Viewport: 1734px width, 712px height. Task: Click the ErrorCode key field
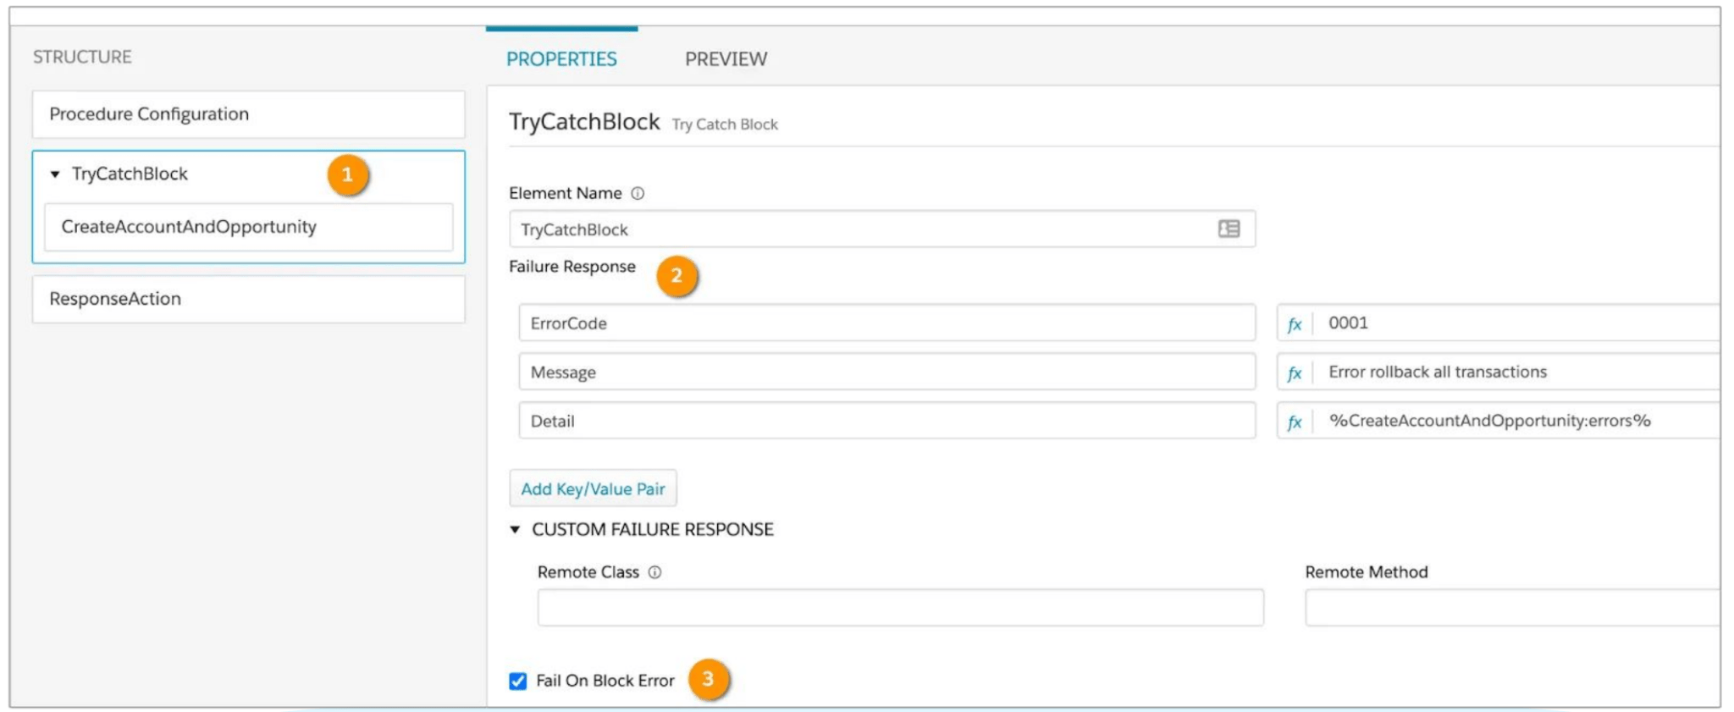click(886, 323)
